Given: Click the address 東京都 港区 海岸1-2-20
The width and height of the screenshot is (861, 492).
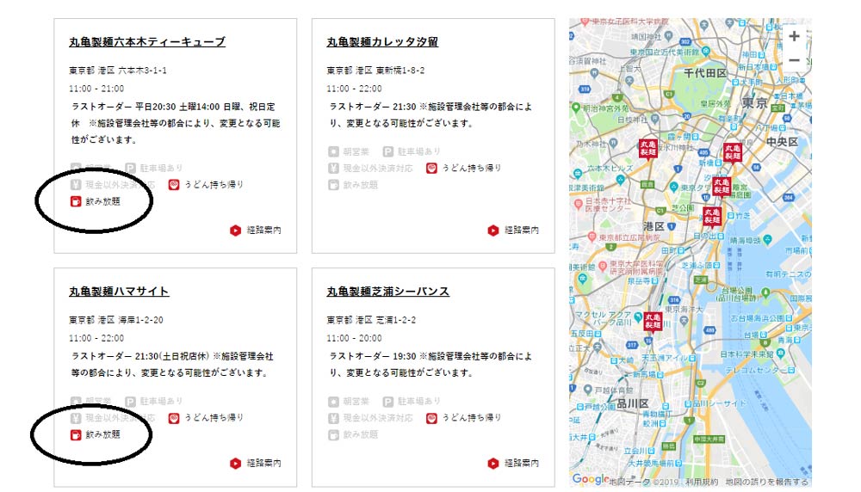Looking at the screenshot, I should 116,320.
